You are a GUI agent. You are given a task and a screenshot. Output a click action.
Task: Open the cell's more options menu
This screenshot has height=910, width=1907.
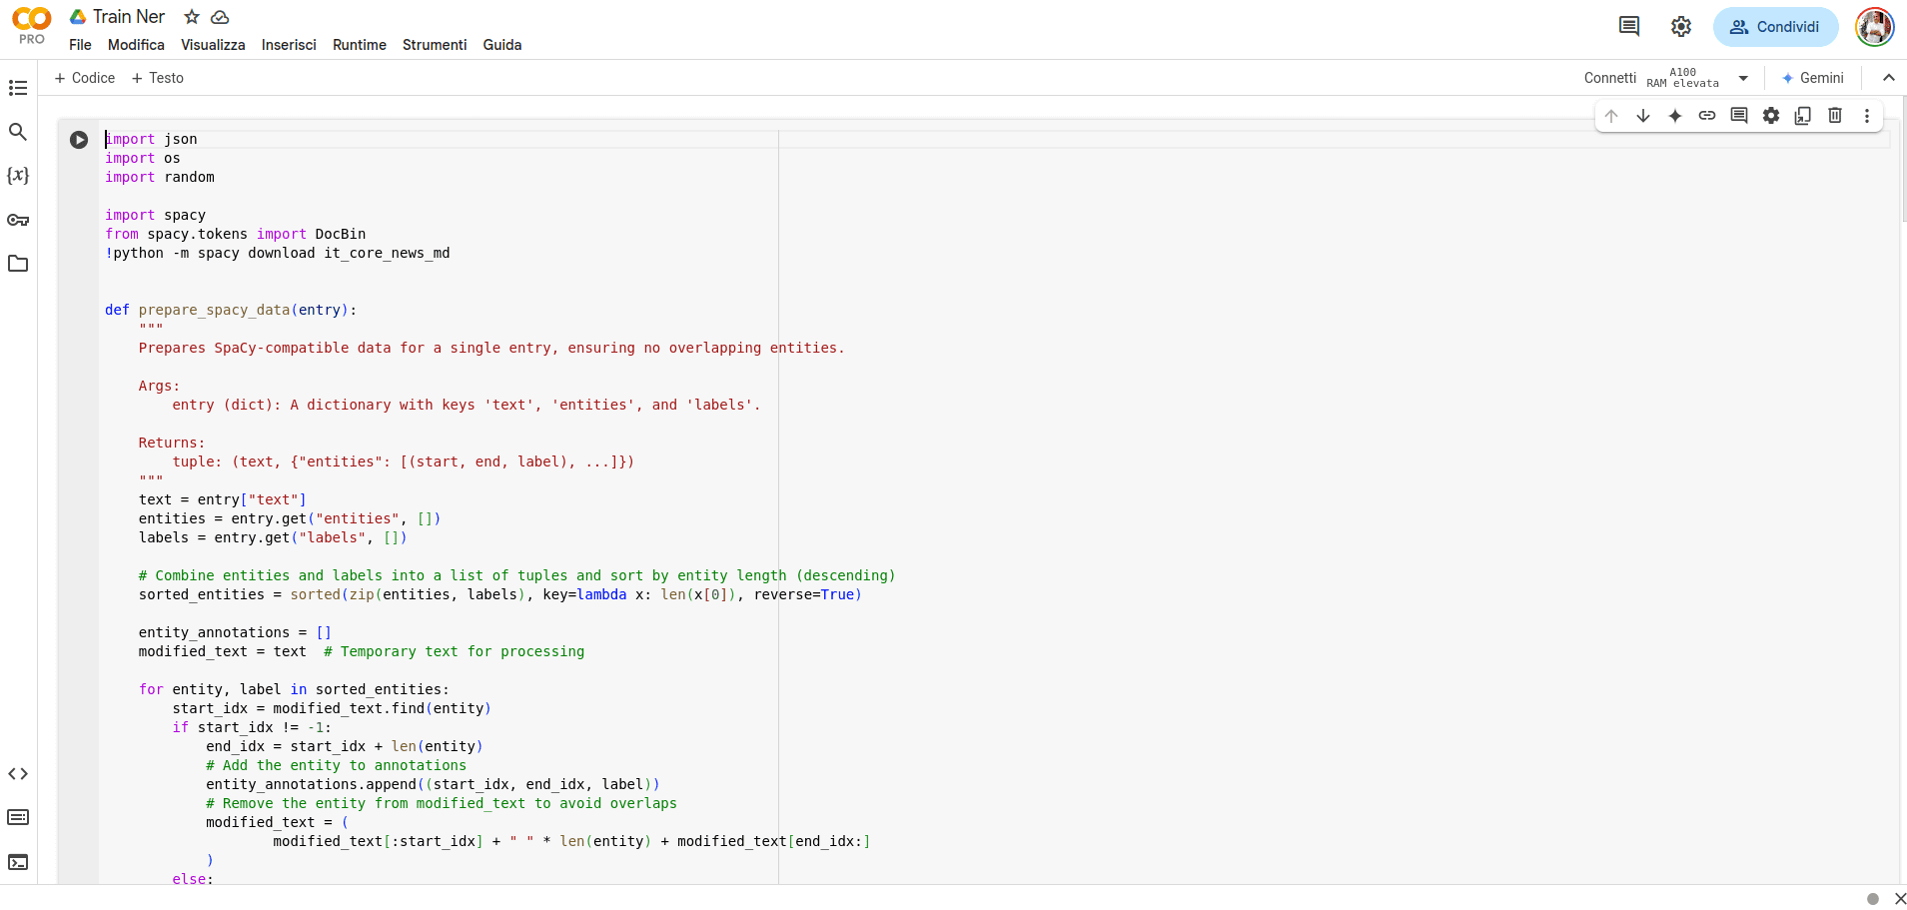pyautogui.click(x=1867, y=116)
